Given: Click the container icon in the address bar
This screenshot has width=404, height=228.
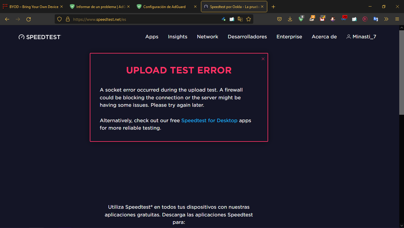Looking at the screenshot, I should pos(224,19).
